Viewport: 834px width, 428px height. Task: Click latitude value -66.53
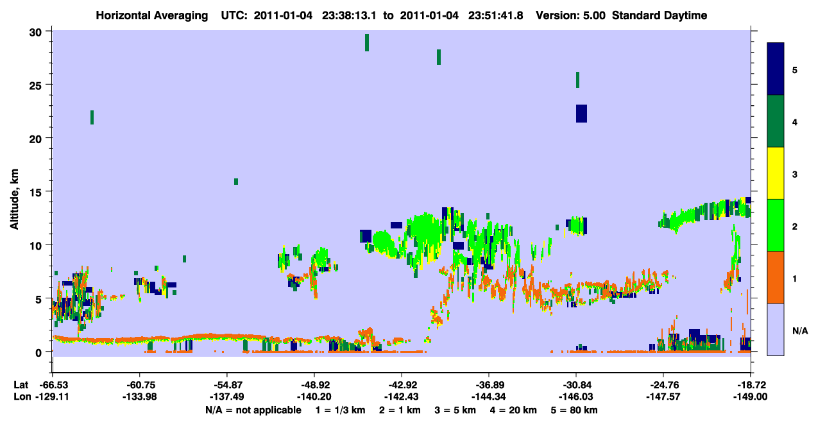pyautogui.click(x=53, y=385)
